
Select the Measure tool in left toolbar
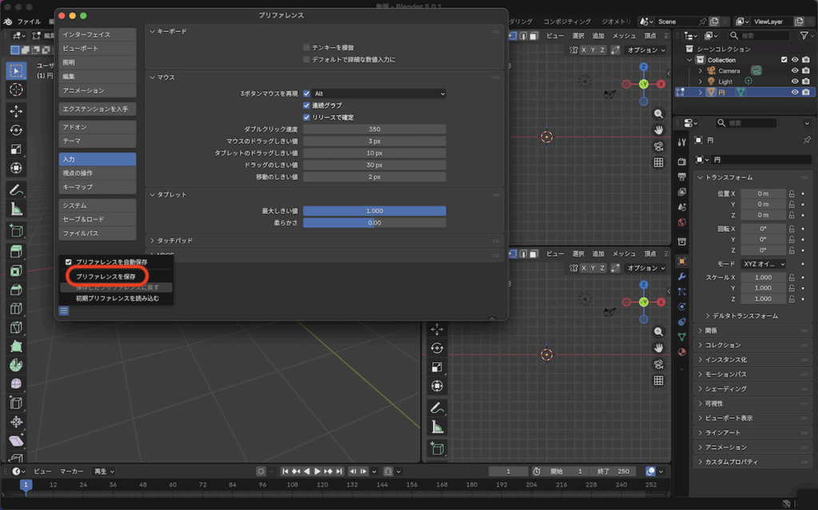point(16,209)
